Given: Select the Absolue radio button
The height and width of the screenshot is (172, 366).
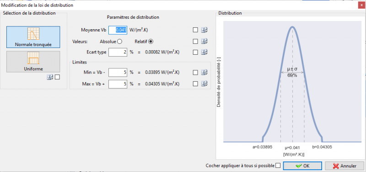Looking at the screenshot, I should point(119,42).
